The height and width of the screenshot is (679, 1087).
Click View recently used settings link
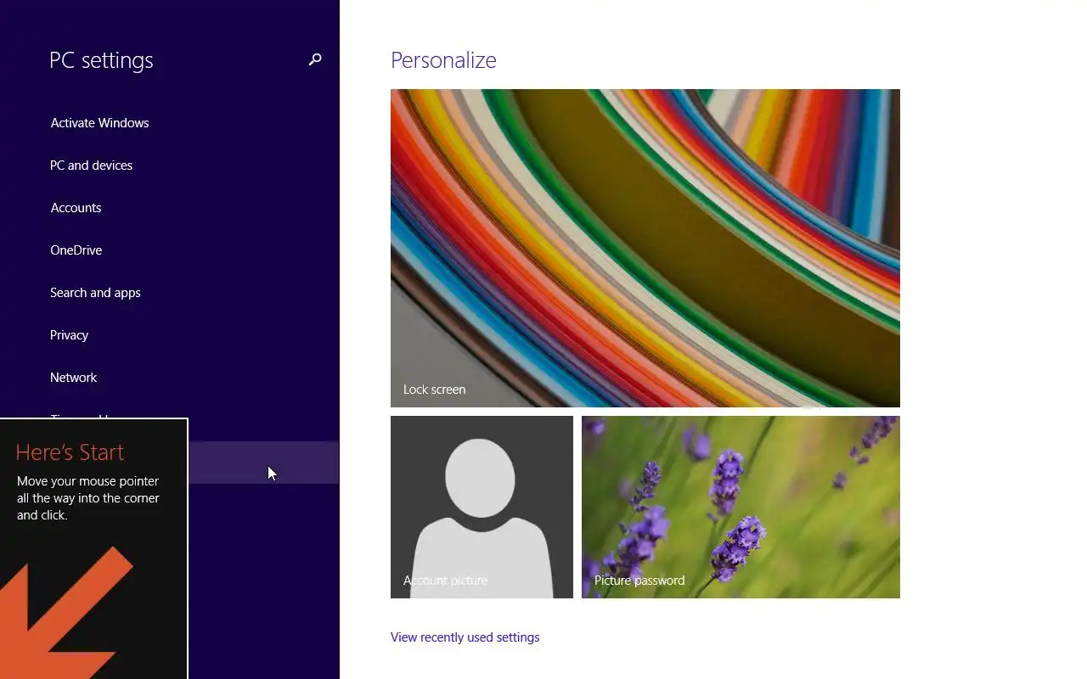coord(465,637)
